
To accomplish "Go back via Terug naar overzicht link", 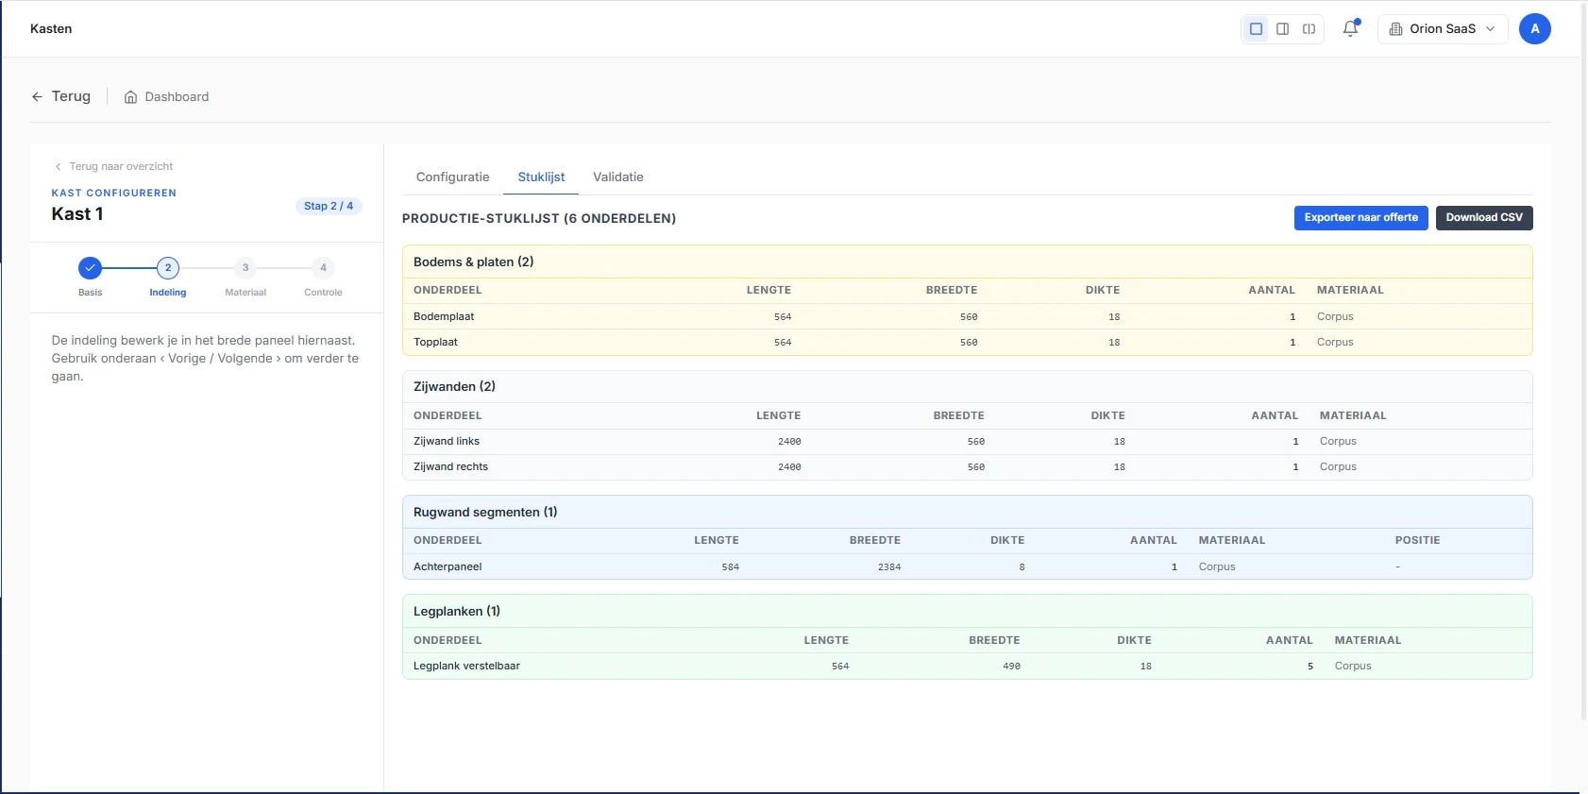I will [113, 166].
